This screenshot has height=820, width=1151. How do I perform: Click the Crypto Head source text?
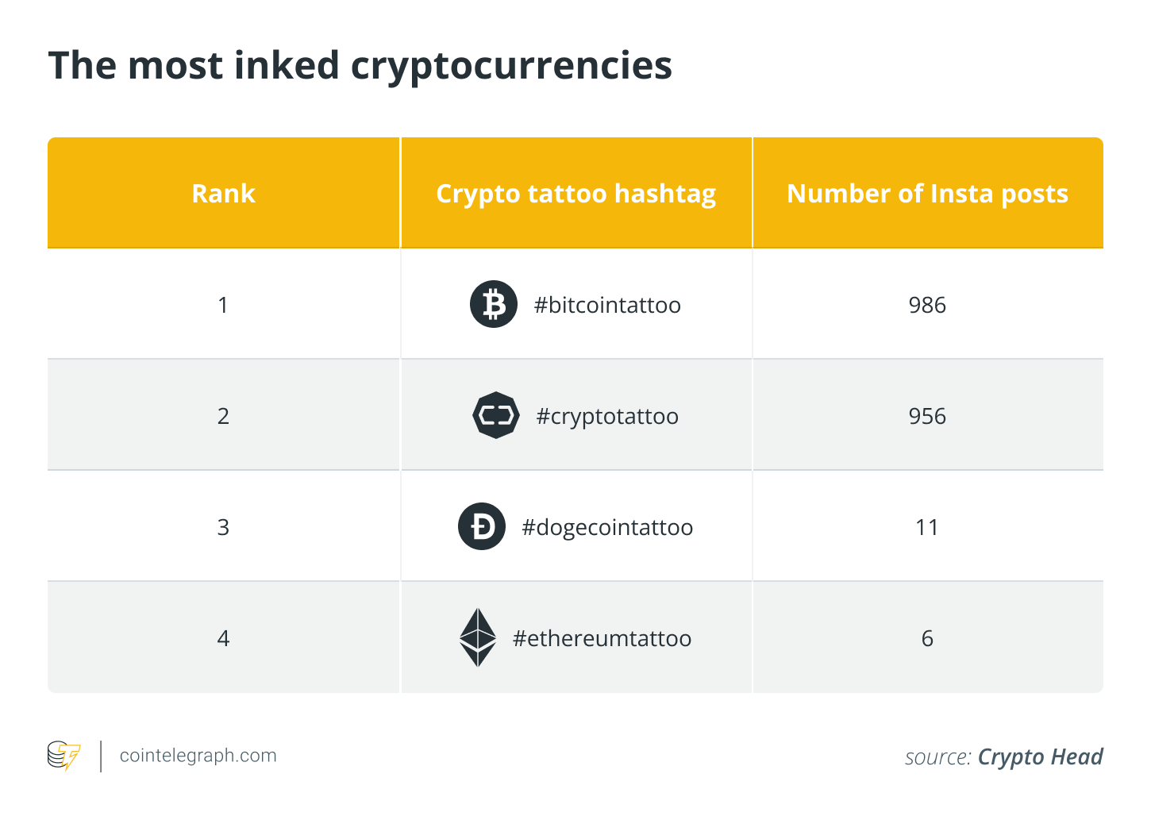pos(1040,757)
